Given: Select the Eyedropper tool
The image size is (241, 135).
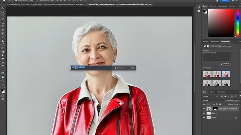Looking at the screenshot, I should point(3,30).
